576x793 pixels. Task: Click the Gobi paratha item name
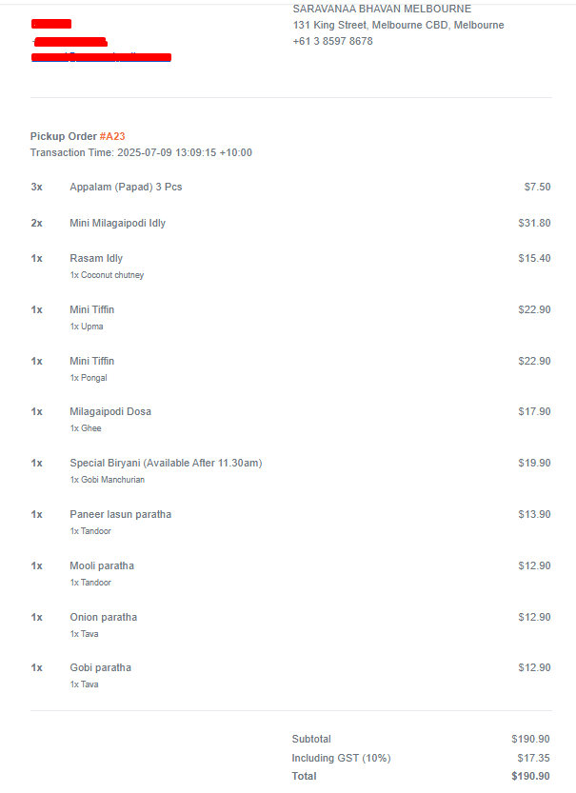(x=100, y=668)
